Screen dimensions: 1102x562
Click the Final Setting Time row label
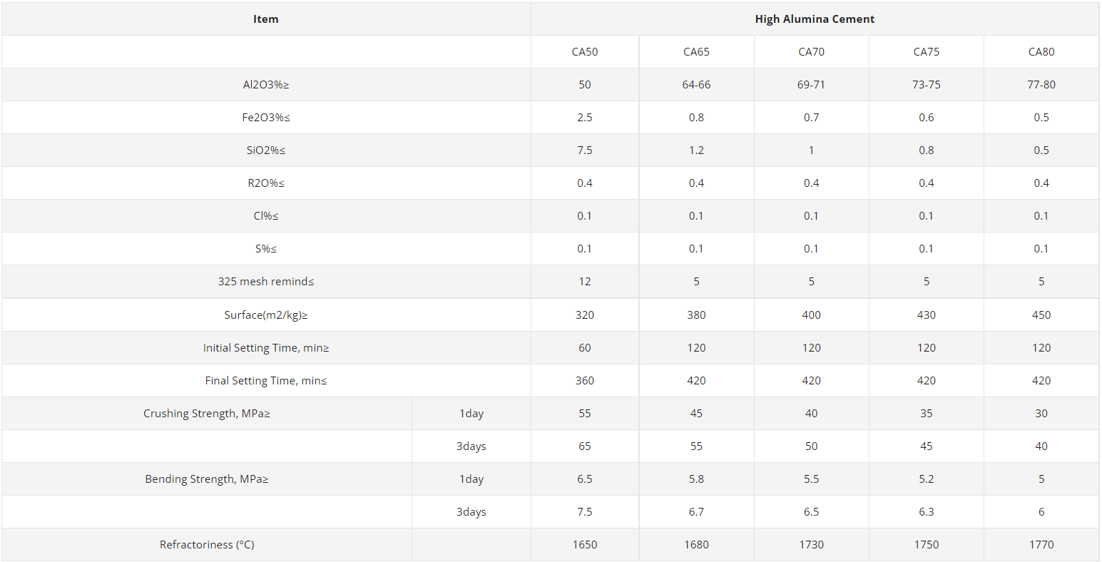(266, 381)
